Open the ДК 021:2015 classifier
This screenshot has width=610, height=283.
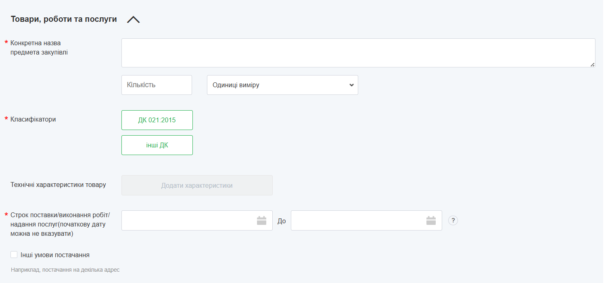[157, 120]
